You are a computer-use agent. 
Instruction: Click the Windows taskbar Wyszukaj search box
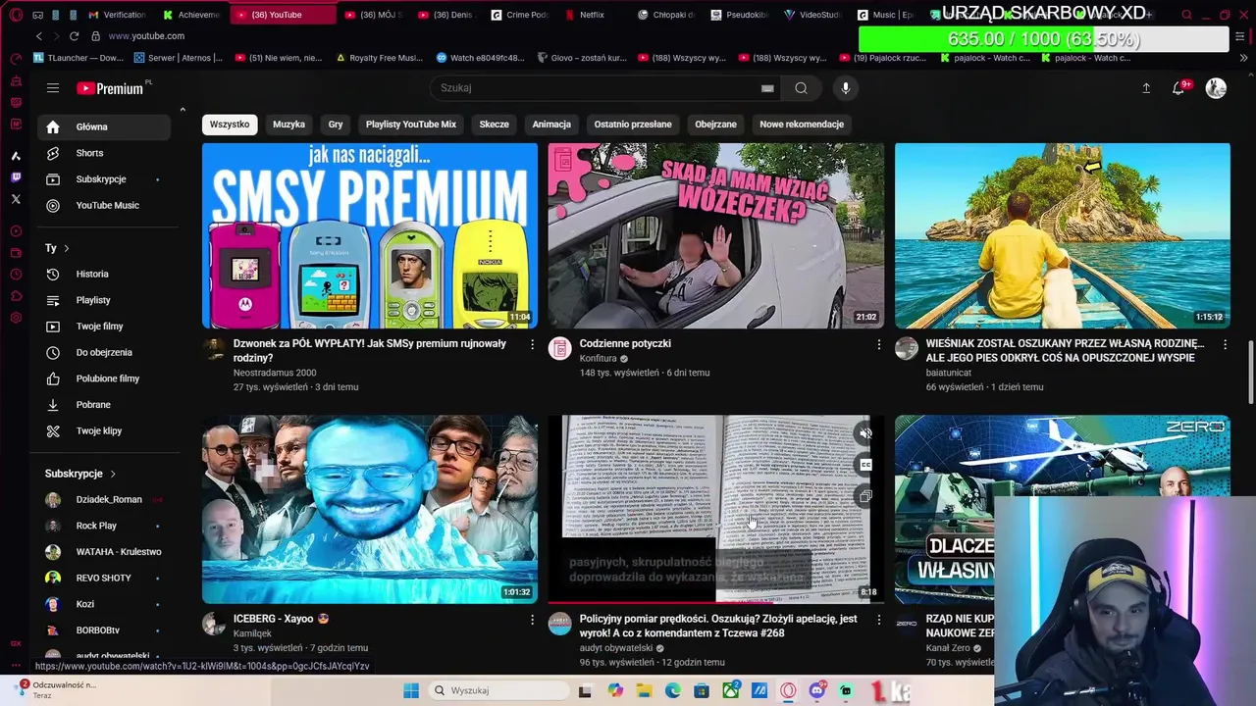498,690
